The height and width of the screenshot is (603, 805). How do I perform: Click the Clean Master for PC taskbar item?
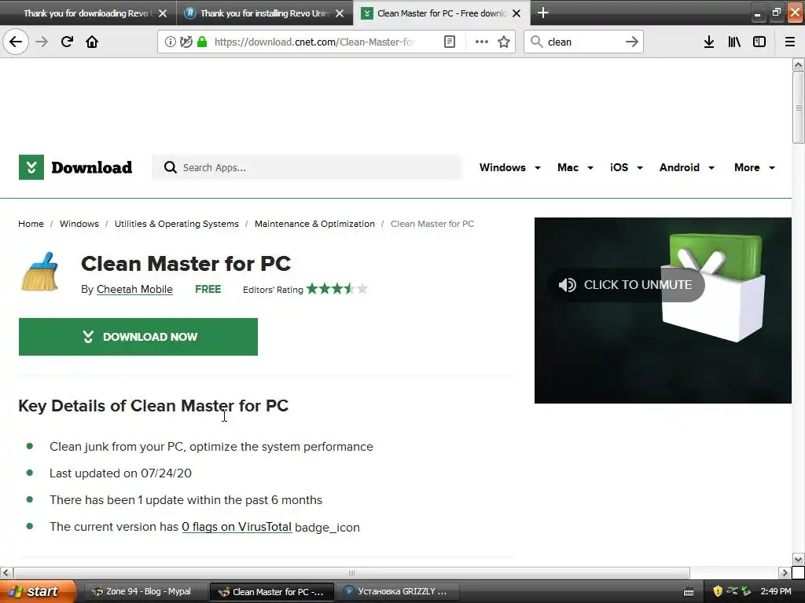point(272,592)
